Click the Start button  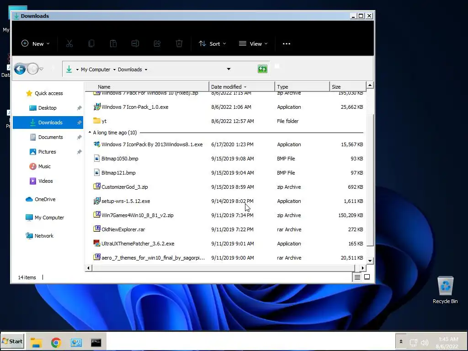(12, 341)
